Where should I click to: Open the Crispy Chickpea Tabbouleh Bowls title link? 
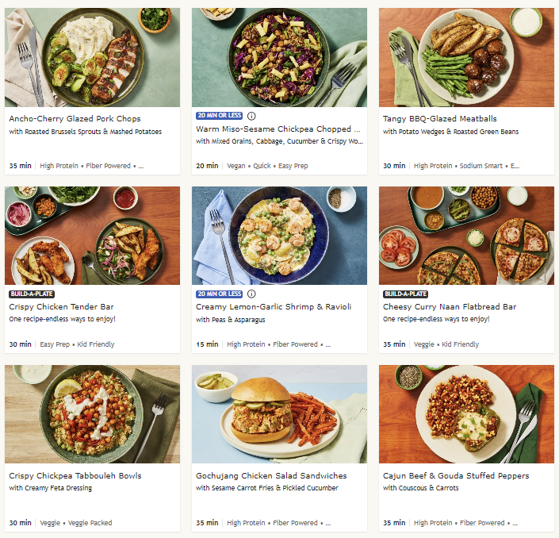click(75, 476)
